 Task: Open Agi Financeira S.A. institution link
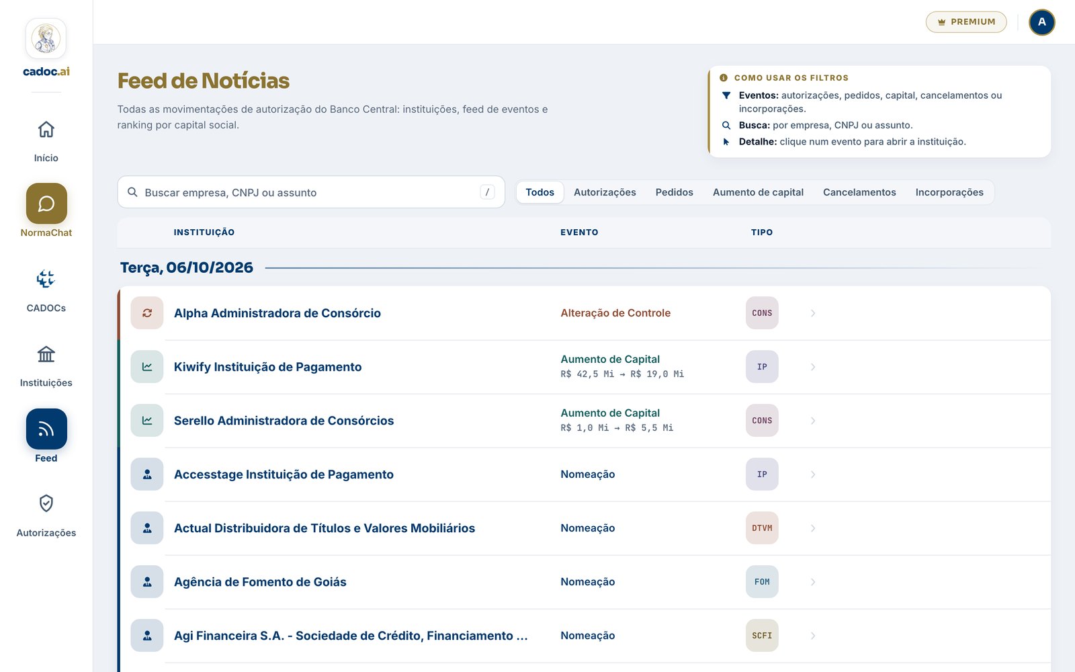[x=351, y=636]
